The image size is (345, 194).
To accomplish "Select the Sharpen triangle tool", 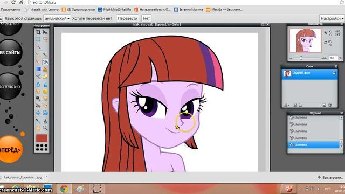I will pyautogui.click(x=45, y=84).
